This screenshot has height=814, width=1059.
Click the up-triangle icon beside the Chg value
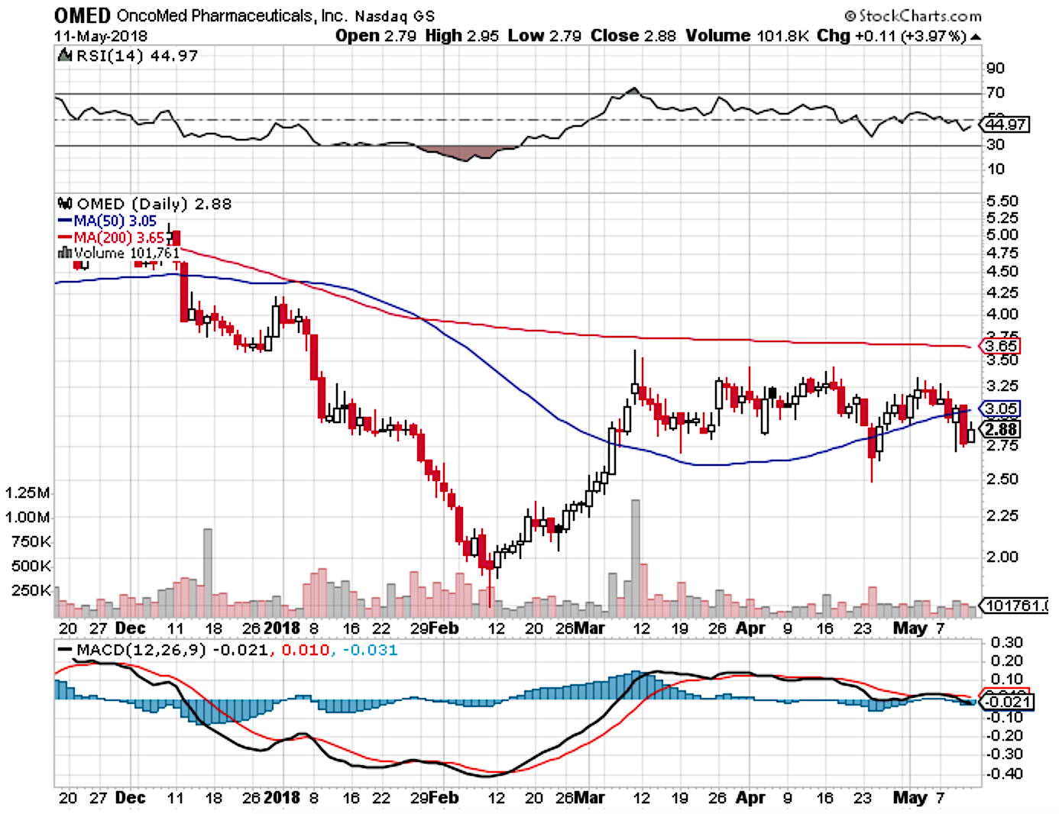click(x=976, y=37)
